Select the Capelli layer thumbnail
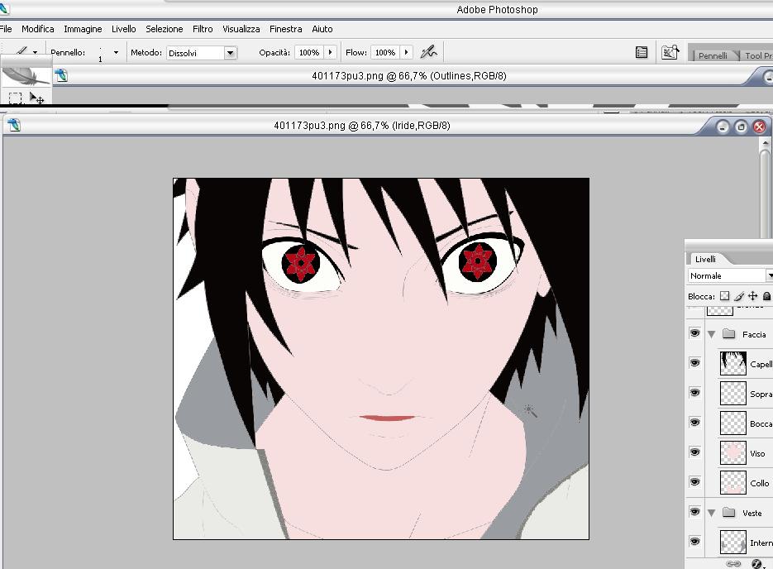Viewport: 773px width, 569px height. pyautogui.click(x=732, y=363)
